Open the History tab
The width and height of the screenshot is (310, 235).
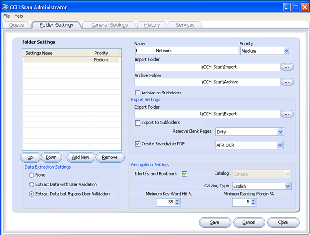click(x=152, y=25)
